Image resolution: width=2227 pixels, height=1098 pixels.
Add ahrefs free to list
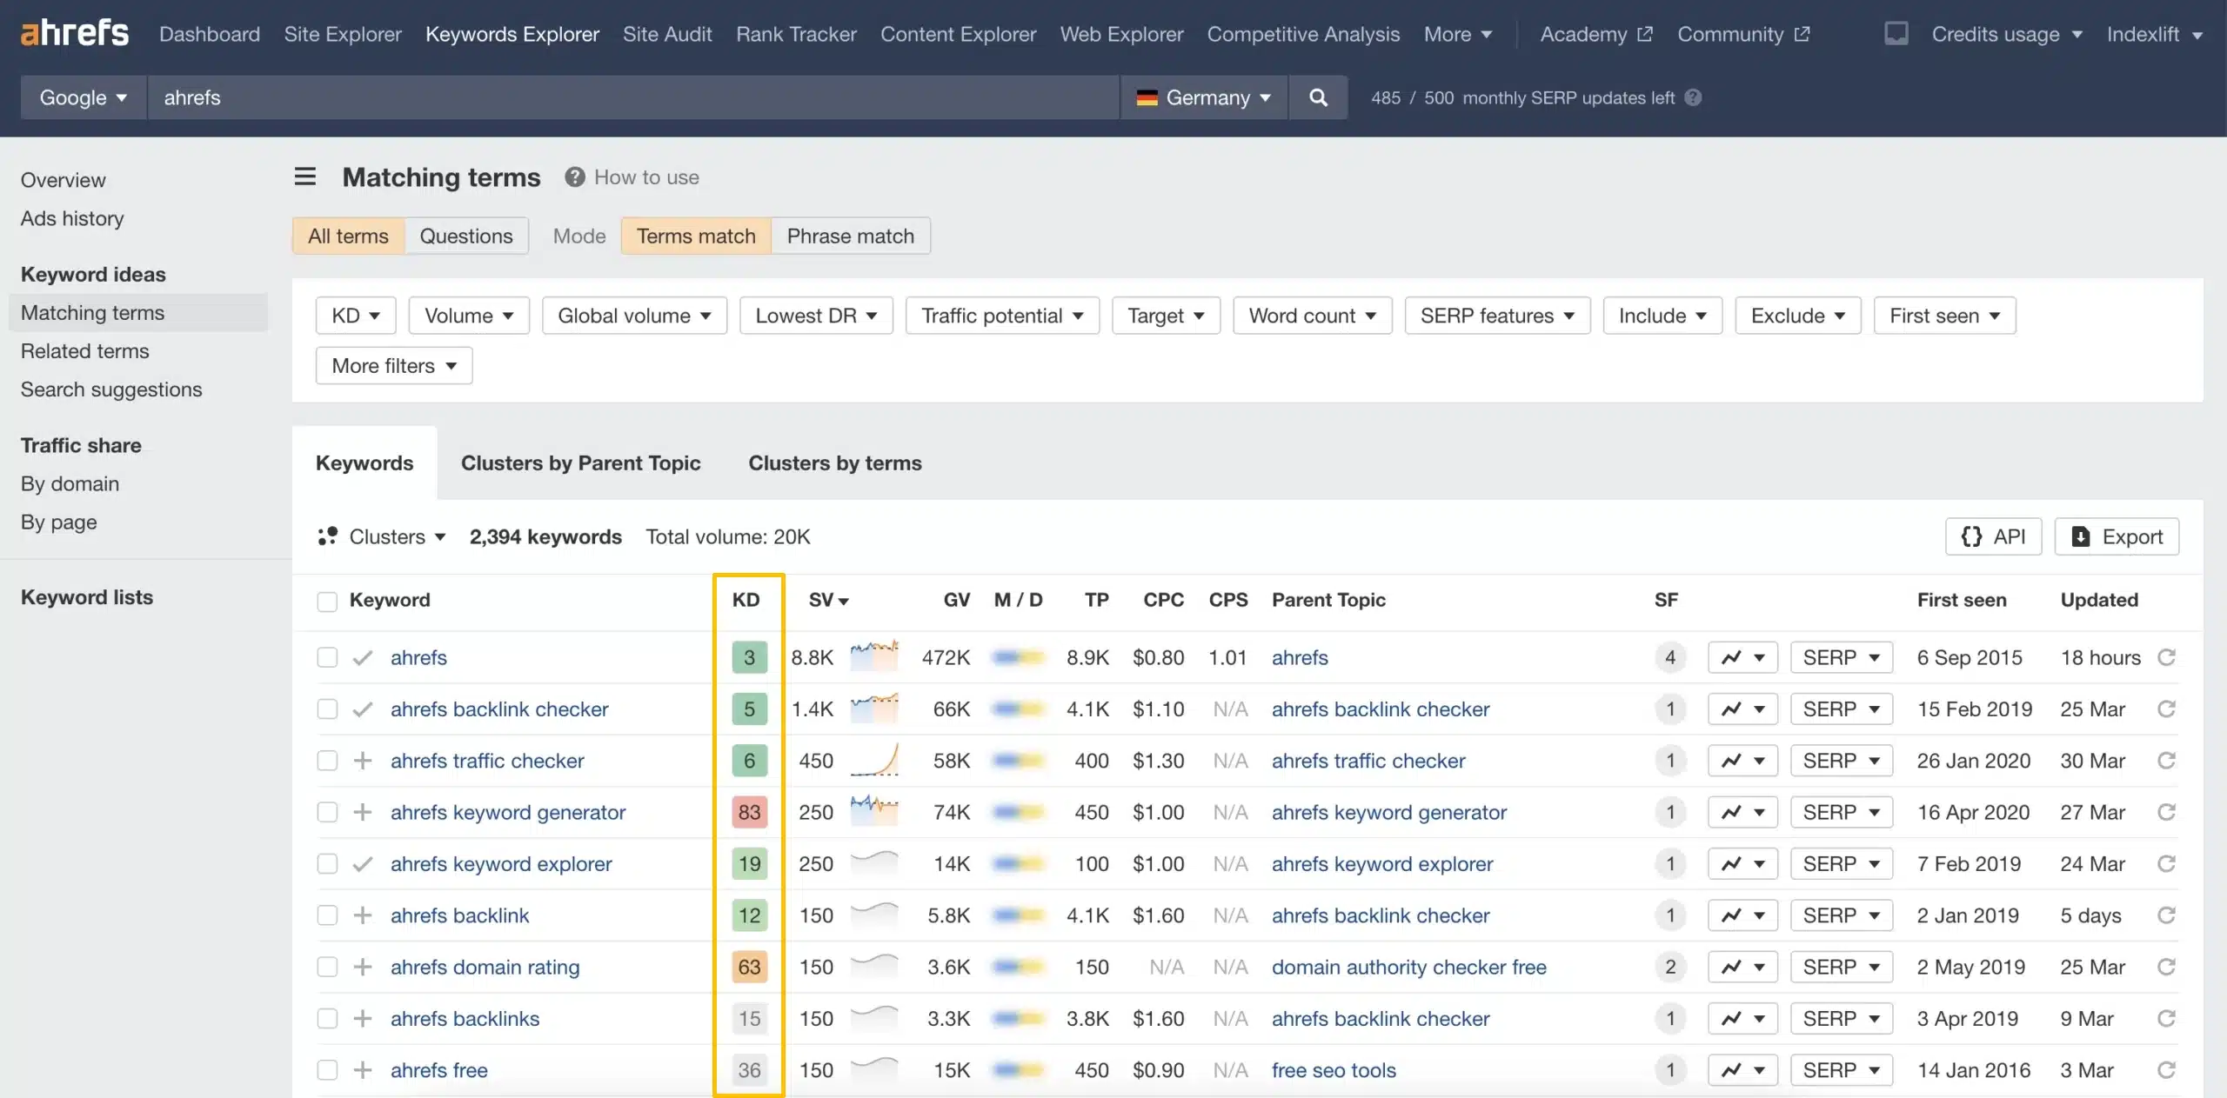click(x=363, y=1070)
